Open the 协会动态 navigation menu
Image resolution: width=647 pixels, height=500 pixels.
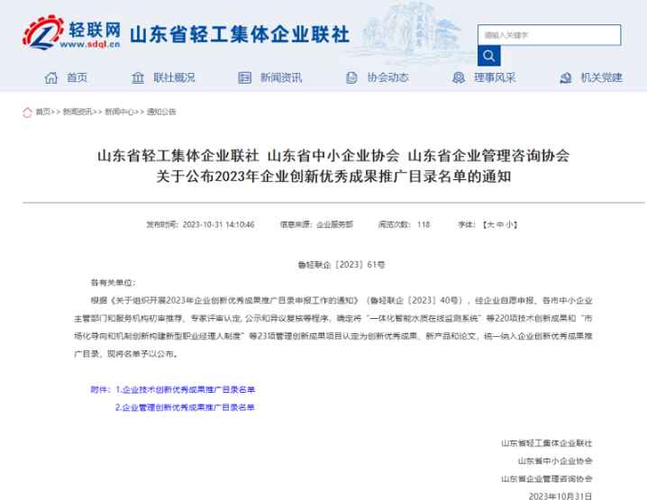(x=387, y=78)
